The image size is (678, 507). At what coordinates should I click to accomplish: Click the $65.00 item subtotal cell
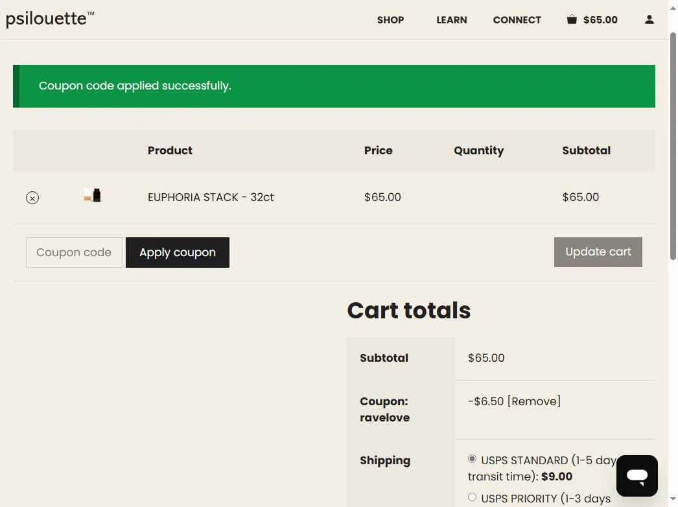(580, 197)
